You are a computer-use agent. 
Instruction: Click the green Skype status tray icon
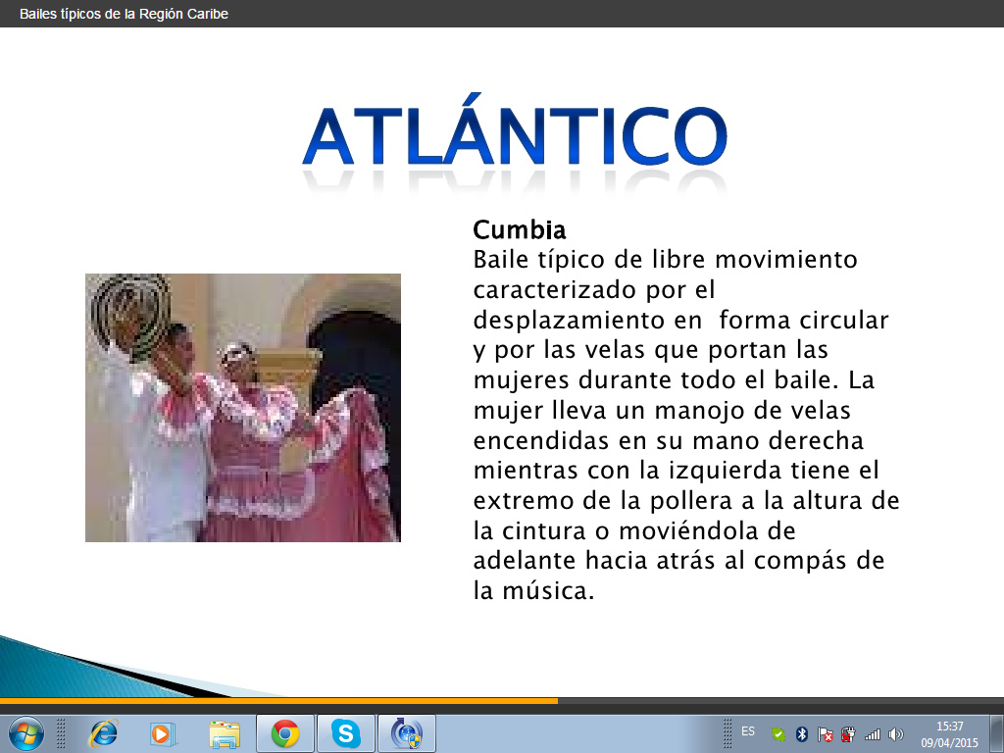point(778,734)
